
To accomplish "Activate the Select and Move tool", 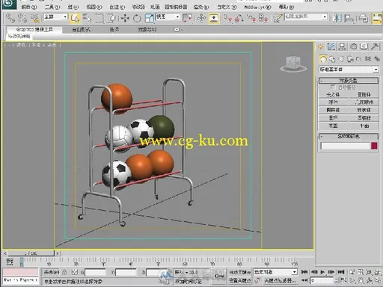I will click(125, 19).
